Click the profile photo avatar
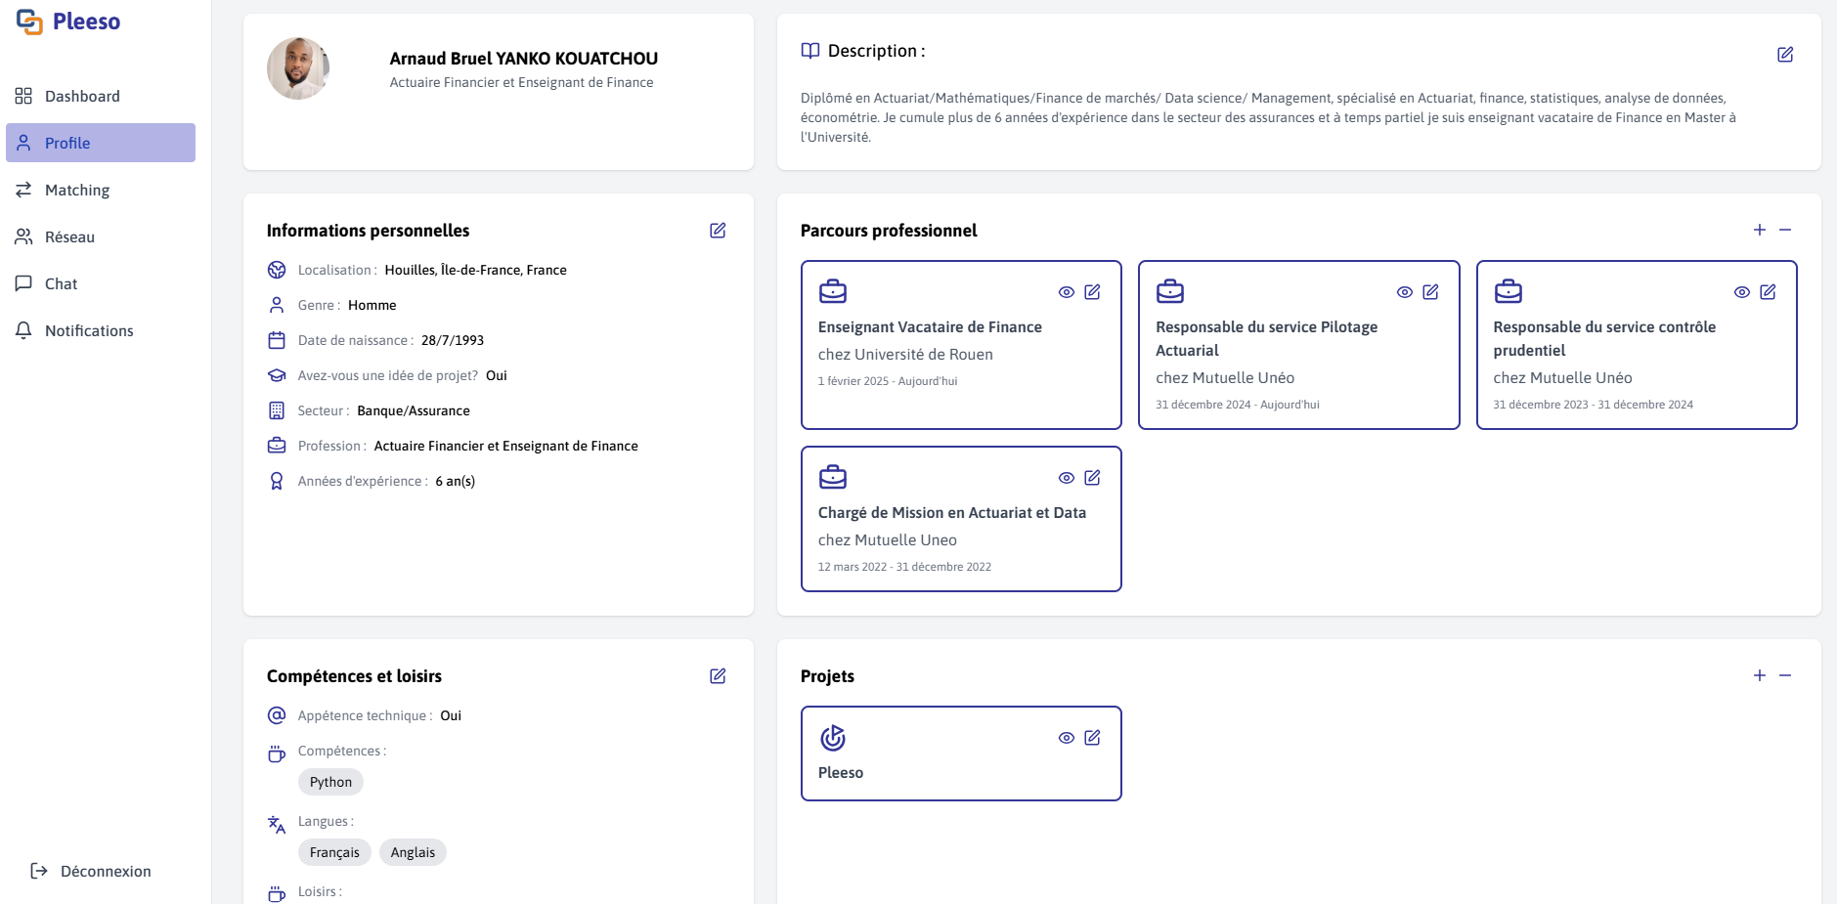The width and height of the screenshot is (1837, 904). coord(298,68)
